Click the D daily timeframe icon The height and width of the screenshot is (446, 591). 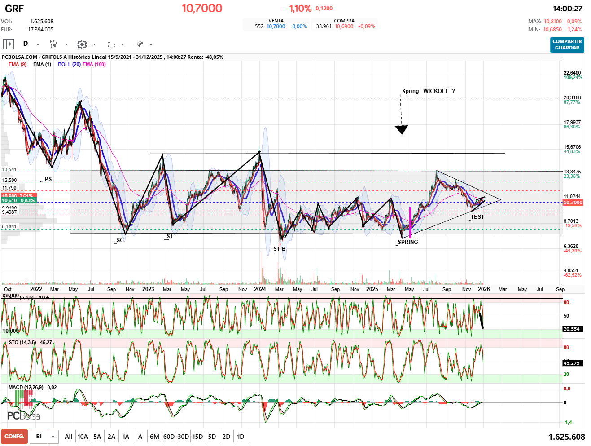(x=26, y=44)
